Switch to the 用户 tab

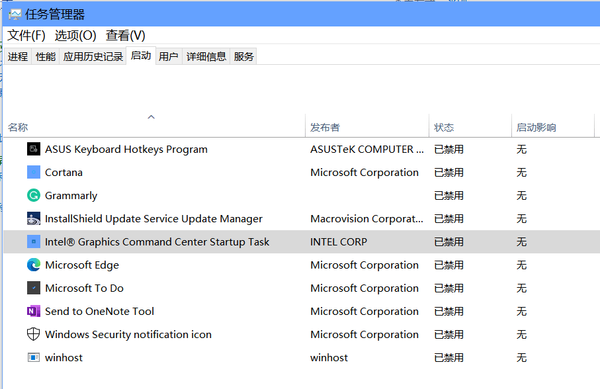pyautogui.click(x=169, y=57)
